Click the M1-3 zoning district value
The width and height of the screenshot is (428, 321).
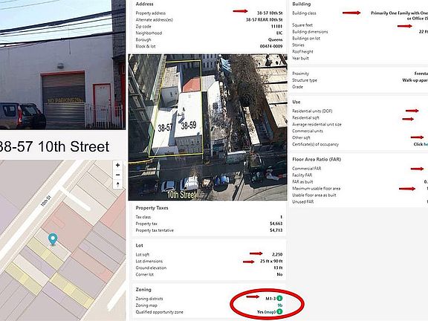(270, 299)
